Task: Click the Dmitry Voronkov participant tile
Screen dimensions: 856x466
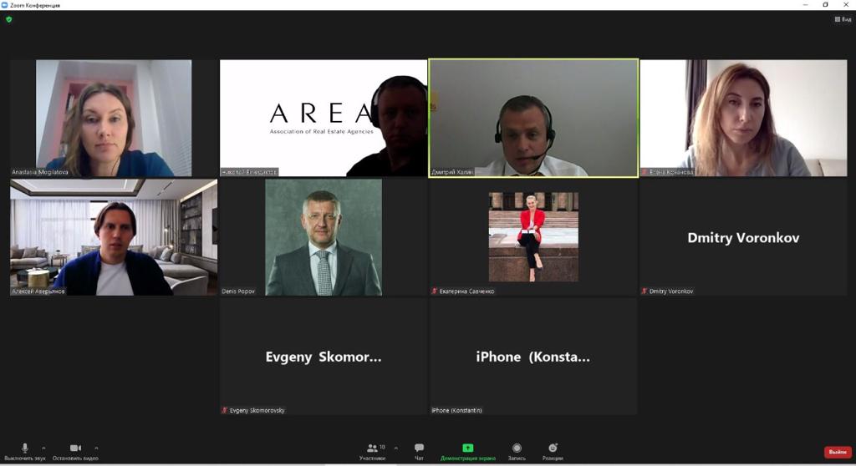Action: coord(742,238)
